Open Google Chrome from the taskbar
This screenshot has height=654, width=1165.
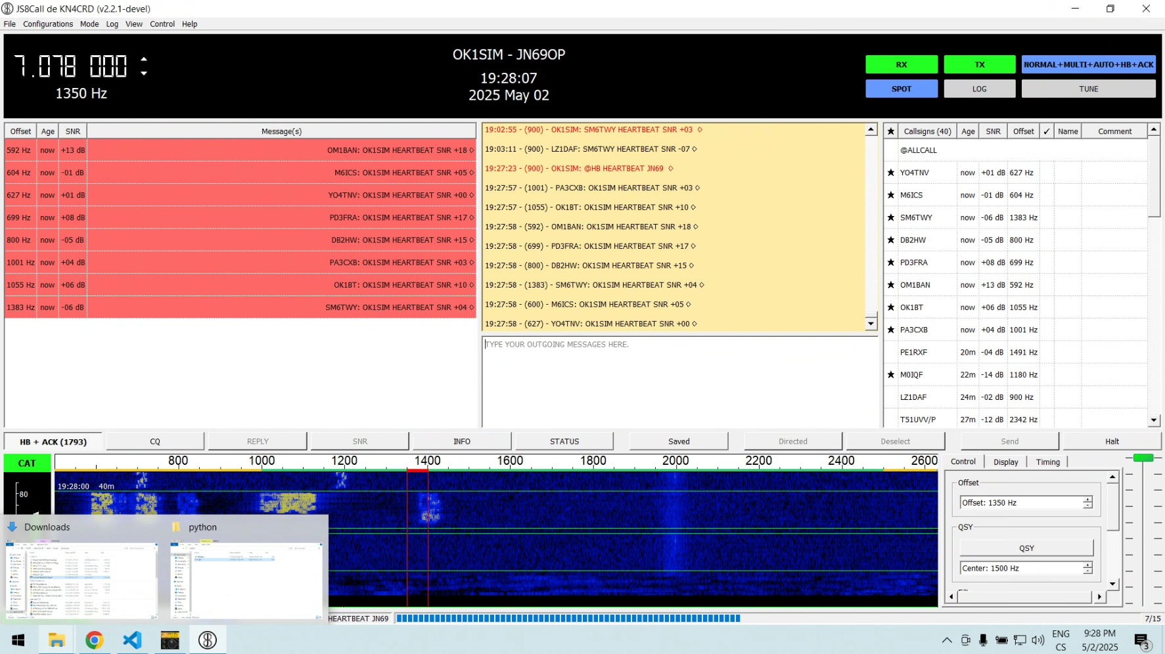(x=95, y=640)
